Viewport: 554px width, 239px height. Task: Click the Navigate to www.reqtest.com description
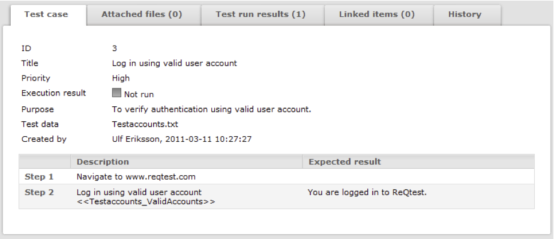click(x=136, y=177)
